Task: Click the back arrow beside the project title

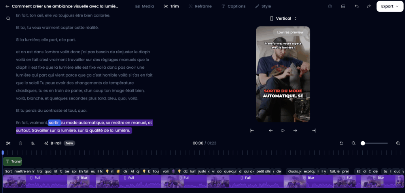Action: 7,6
